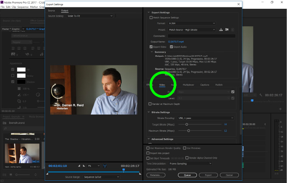Open the Sequence menu
This screenshot has height=183, width=287.
coord(23,7)
